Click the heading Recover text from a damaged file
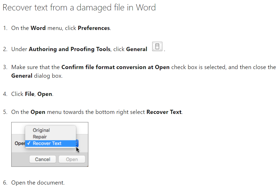The width and height of the screenshot is (279, 189). click(79, 8)
